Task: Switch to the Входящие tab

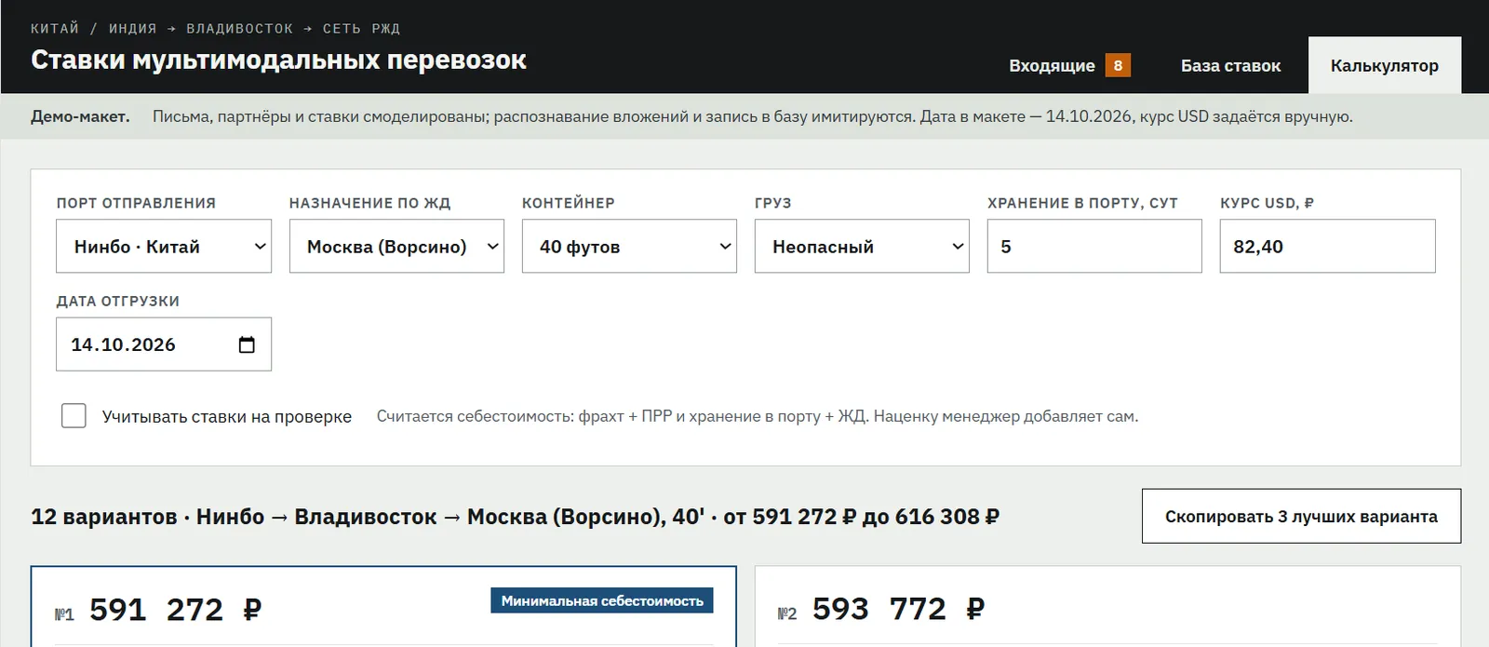Action: (x=1069, y=65)
